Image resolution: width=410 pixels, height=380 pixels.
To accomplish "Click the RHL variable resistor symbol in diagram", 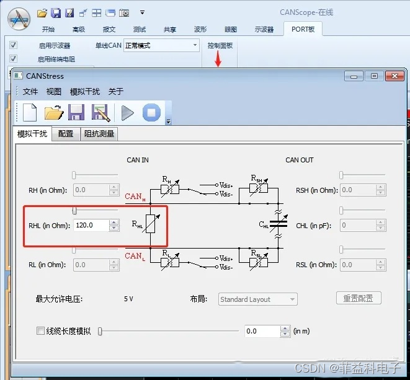I will [x=152, y=223].
